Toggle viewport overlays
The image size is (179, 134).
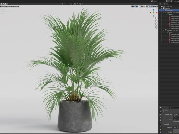[x=140, y=6]
